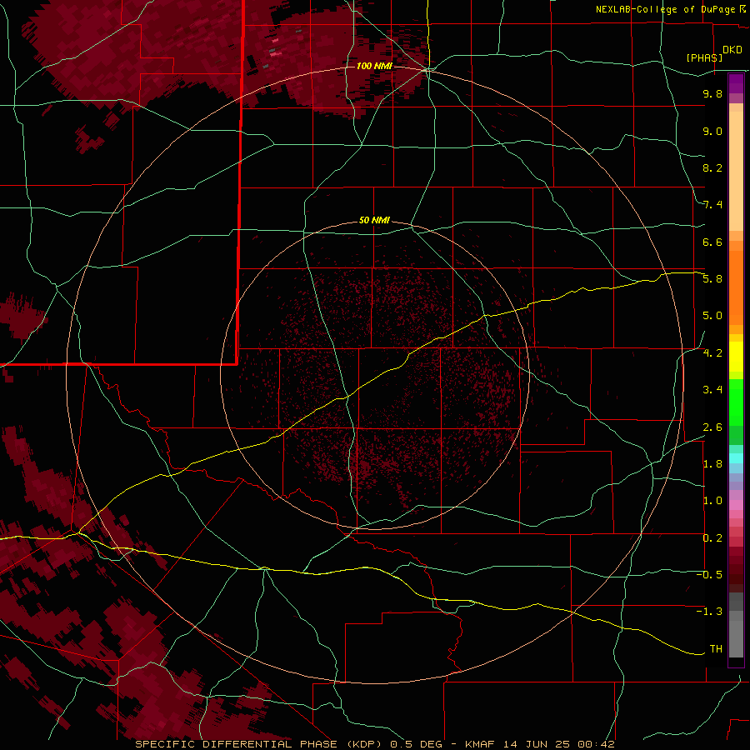The height and width of the screenshot is (750, 750).
Task: Click the -1.3 legend value
Action: pos(709,612)
